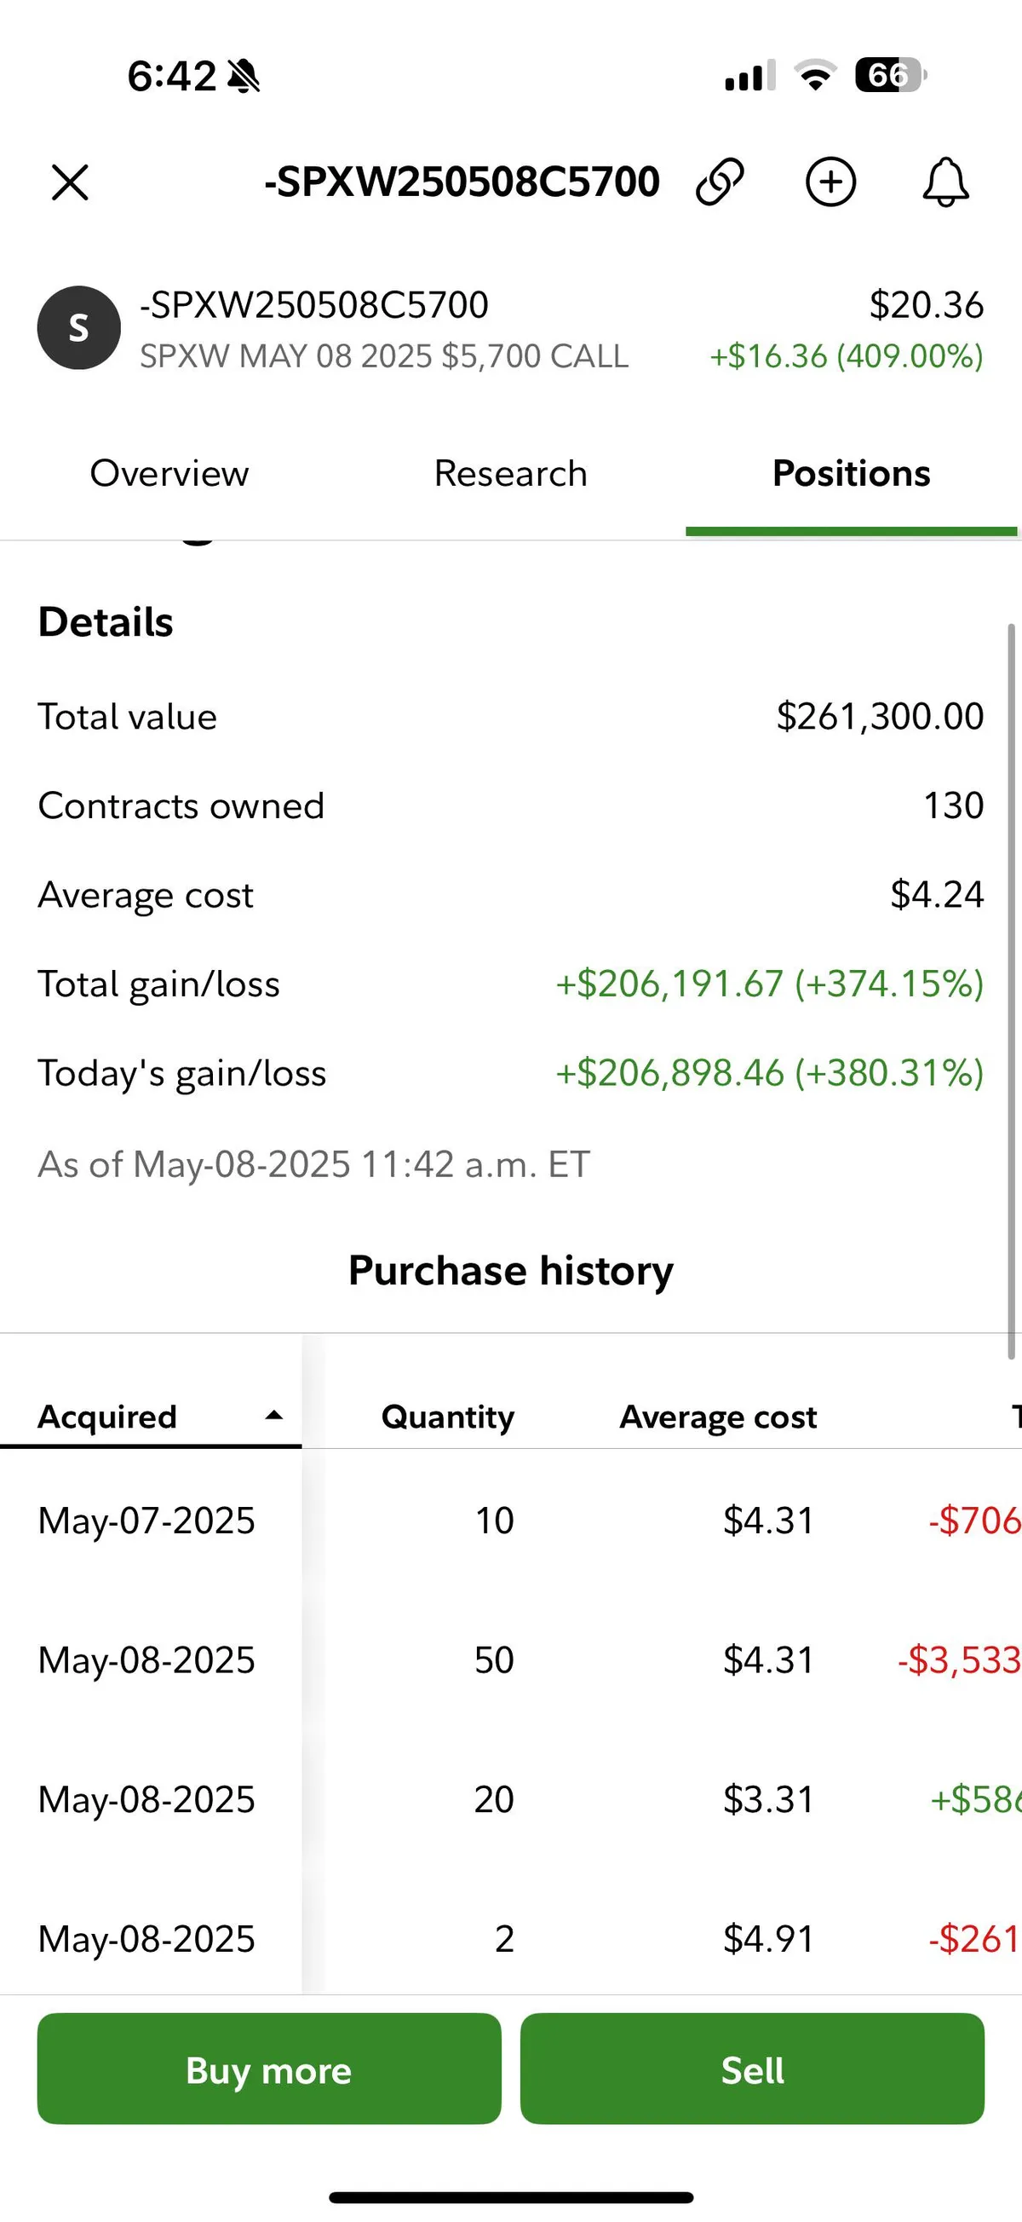The image size is (1022, 2222).
Task: Sort purchase history by Quantity column
Action: pos(447,1417)
